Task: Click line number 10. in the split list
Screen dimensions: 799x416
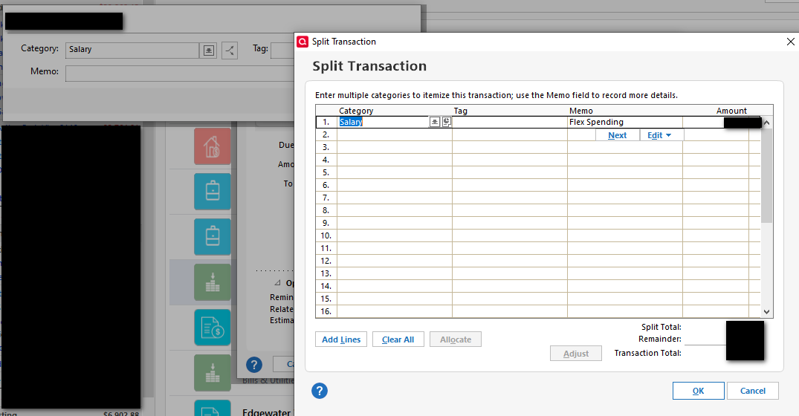Action: (326, 235)
